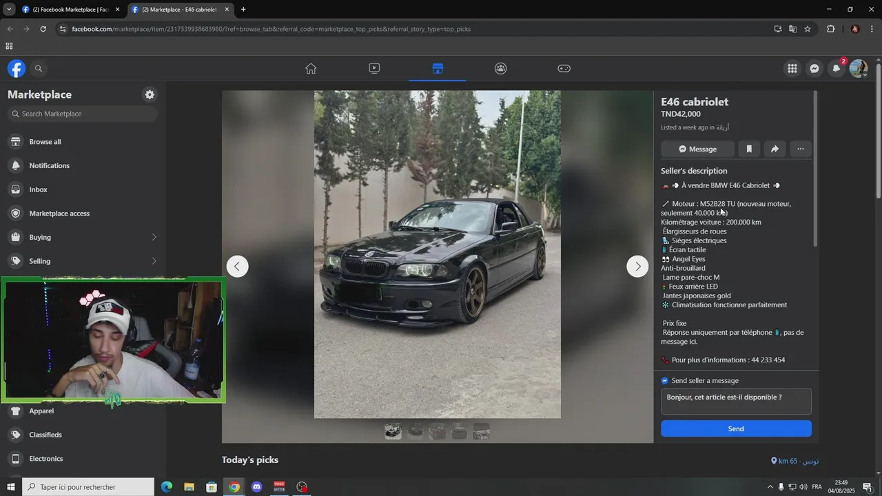Screen dimensions: 882x496
Task: Bookmark this page with star icon
Action: click(808, 29)
